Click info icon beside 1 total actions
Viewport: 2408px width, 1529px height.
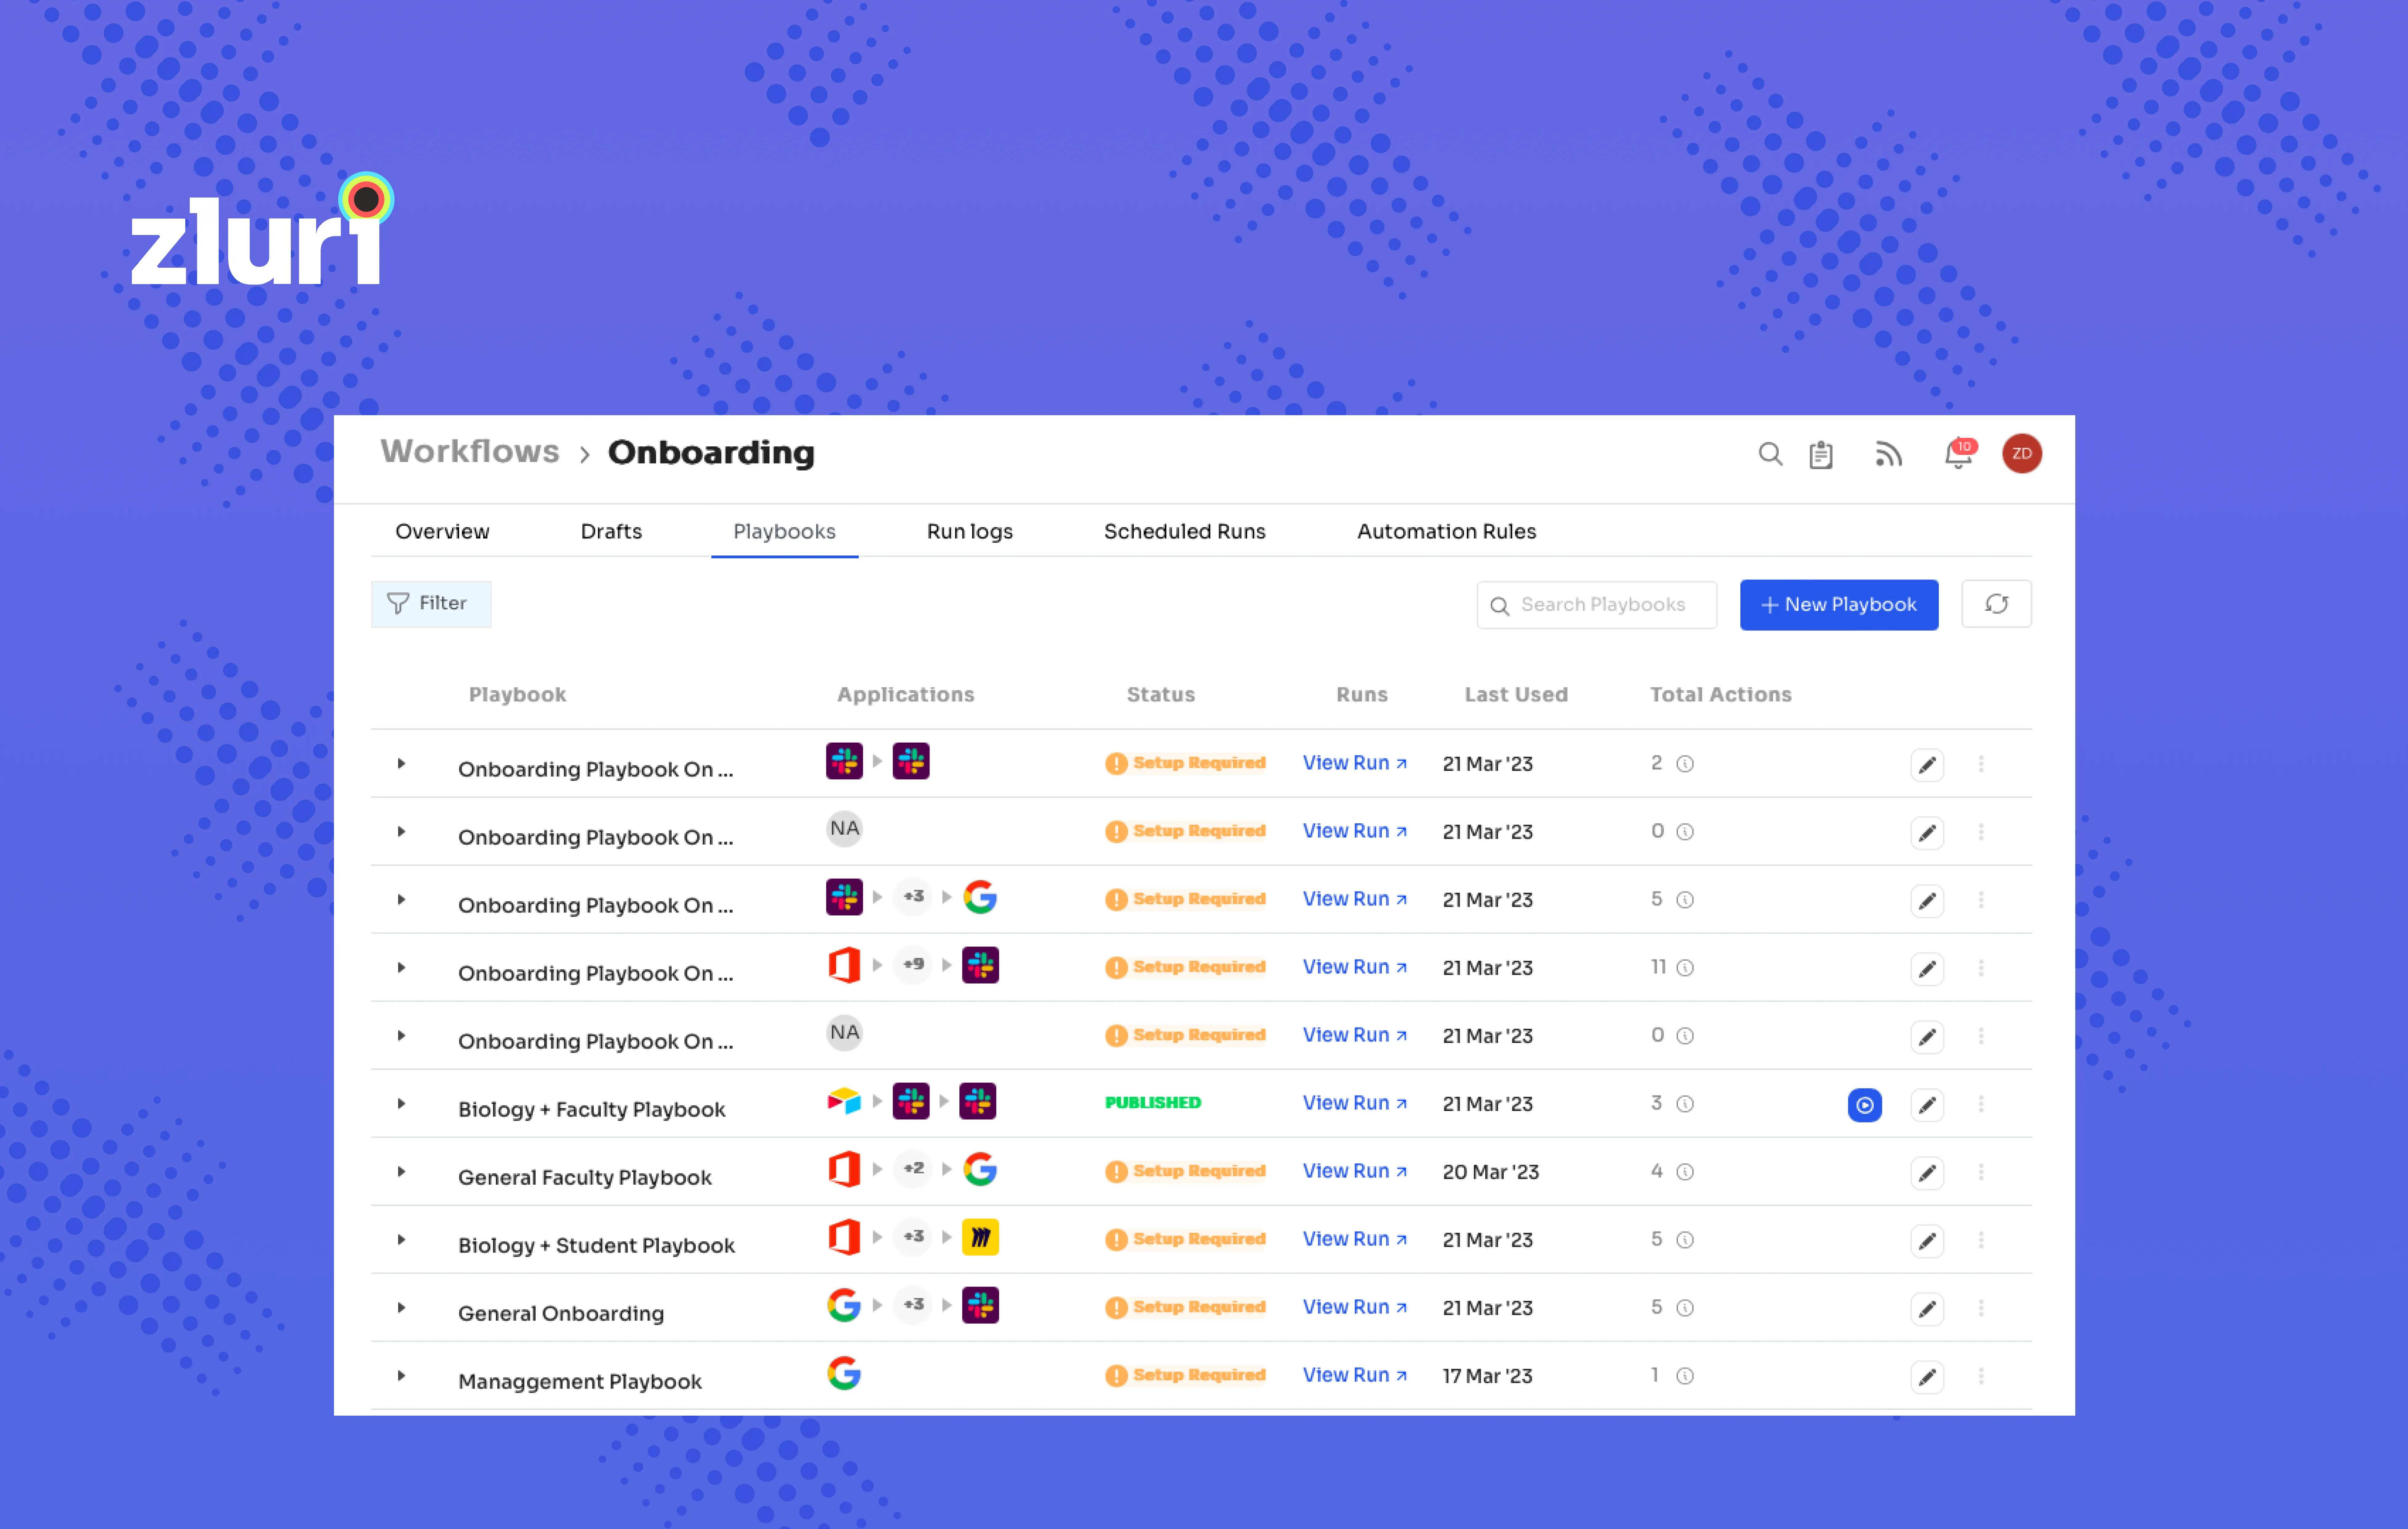click(x=1685, y=1376)
